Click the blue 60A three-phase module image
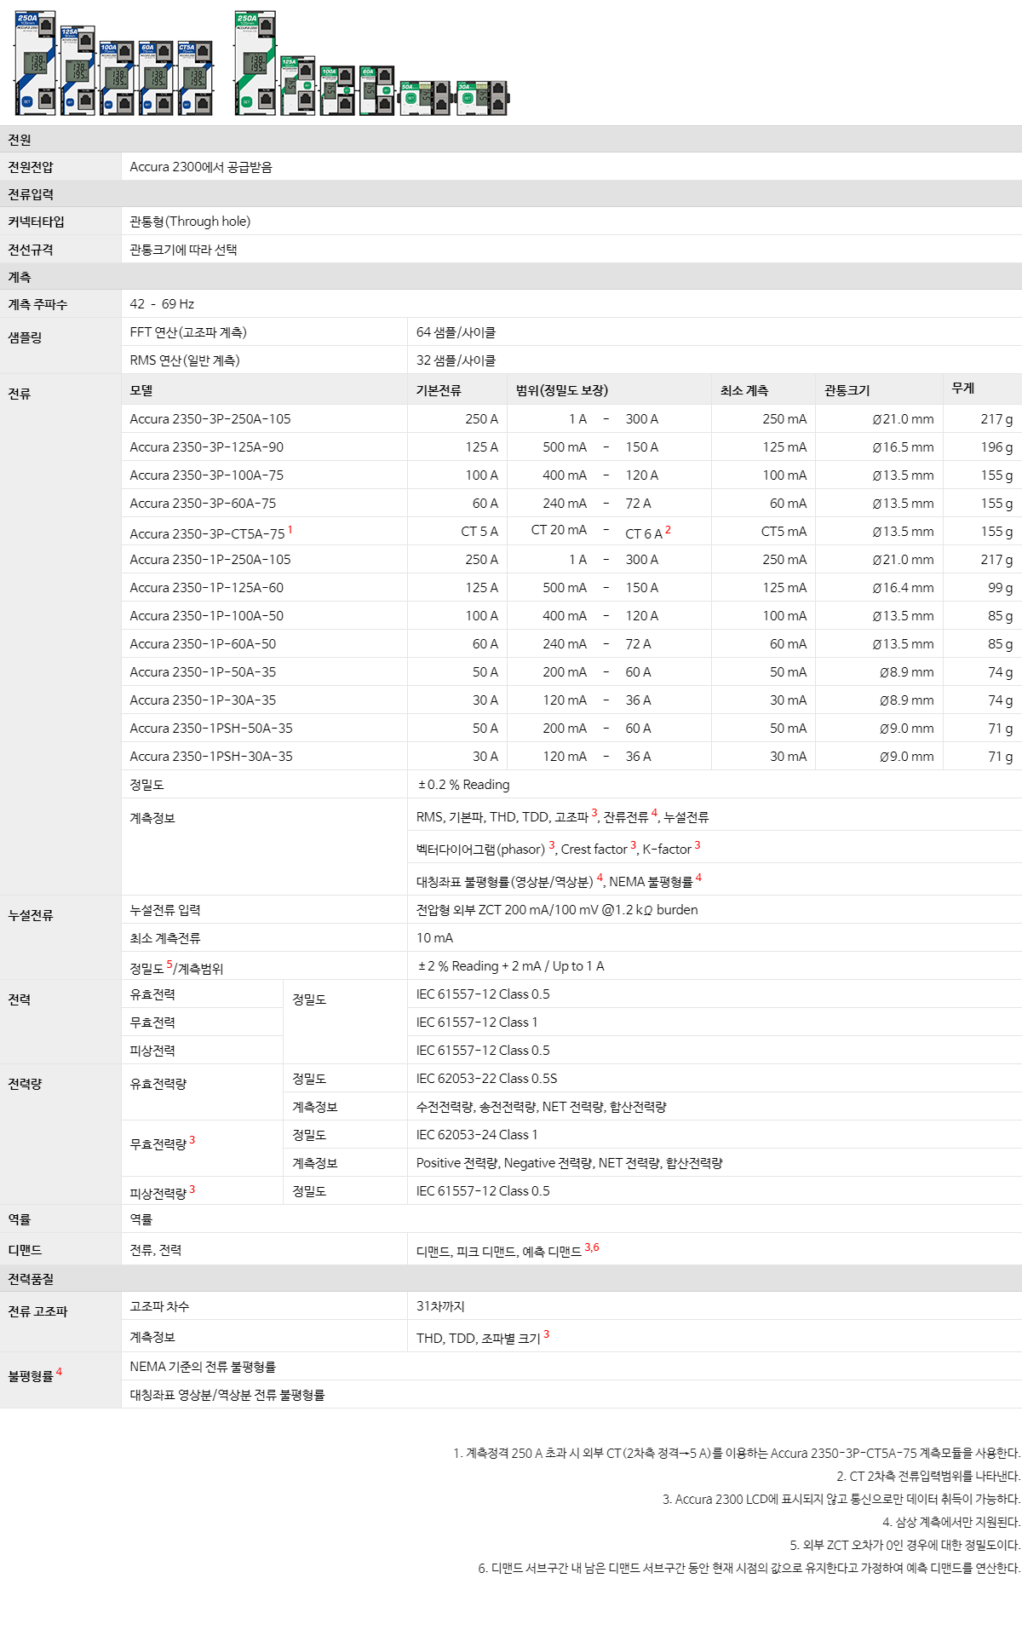 pyautogui.click(x=156, y=78)
